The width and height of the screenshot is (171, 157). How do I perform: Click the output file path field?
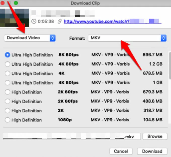[x=72, y=136]
